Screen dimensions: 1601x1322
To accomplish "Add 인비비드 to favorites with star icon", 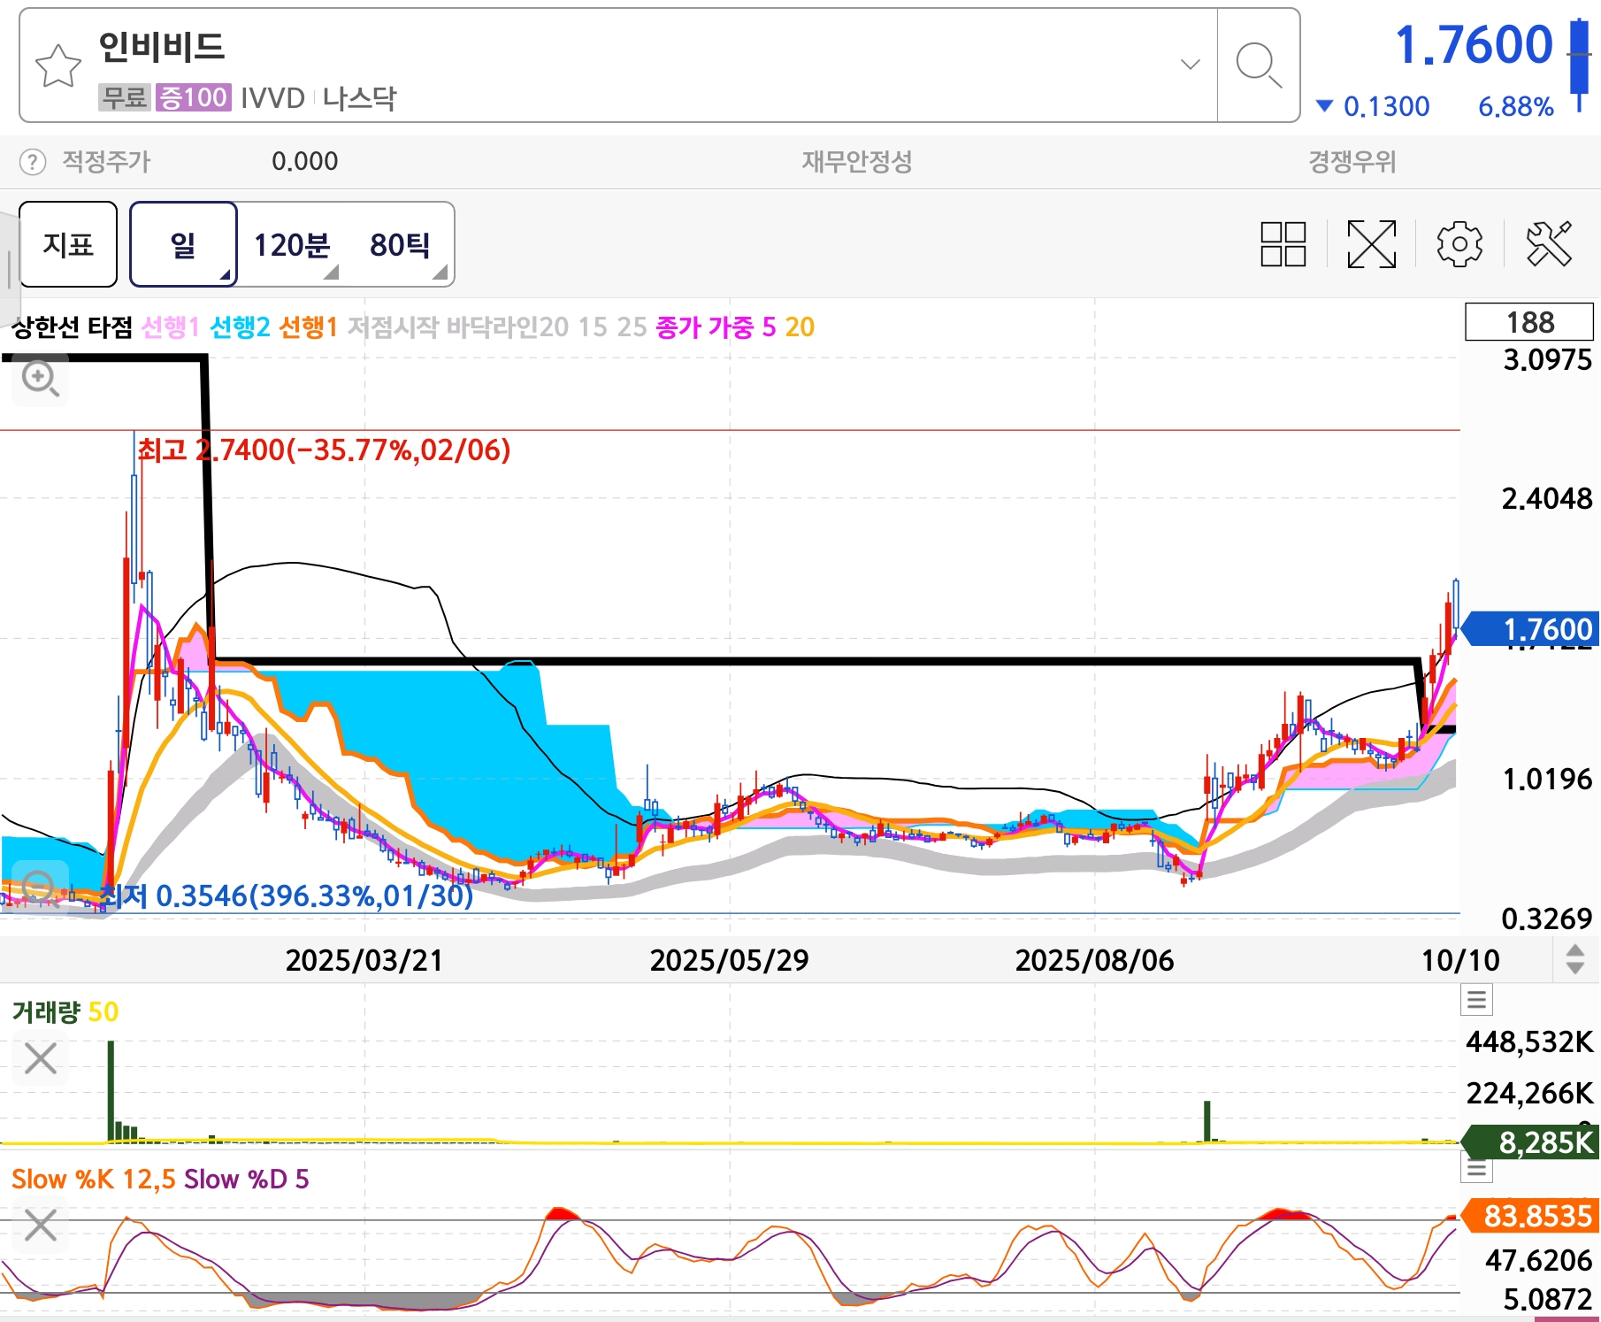I will [x=58, y=66].
